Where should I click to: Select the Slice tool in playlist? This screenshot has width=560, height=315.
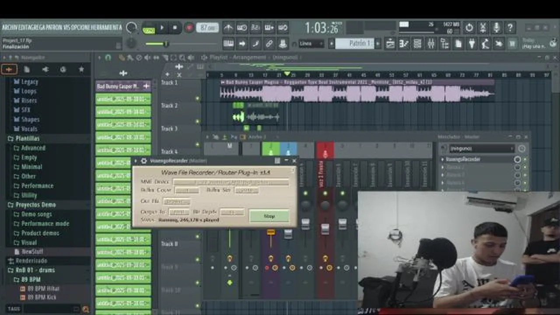coord(165,57)
